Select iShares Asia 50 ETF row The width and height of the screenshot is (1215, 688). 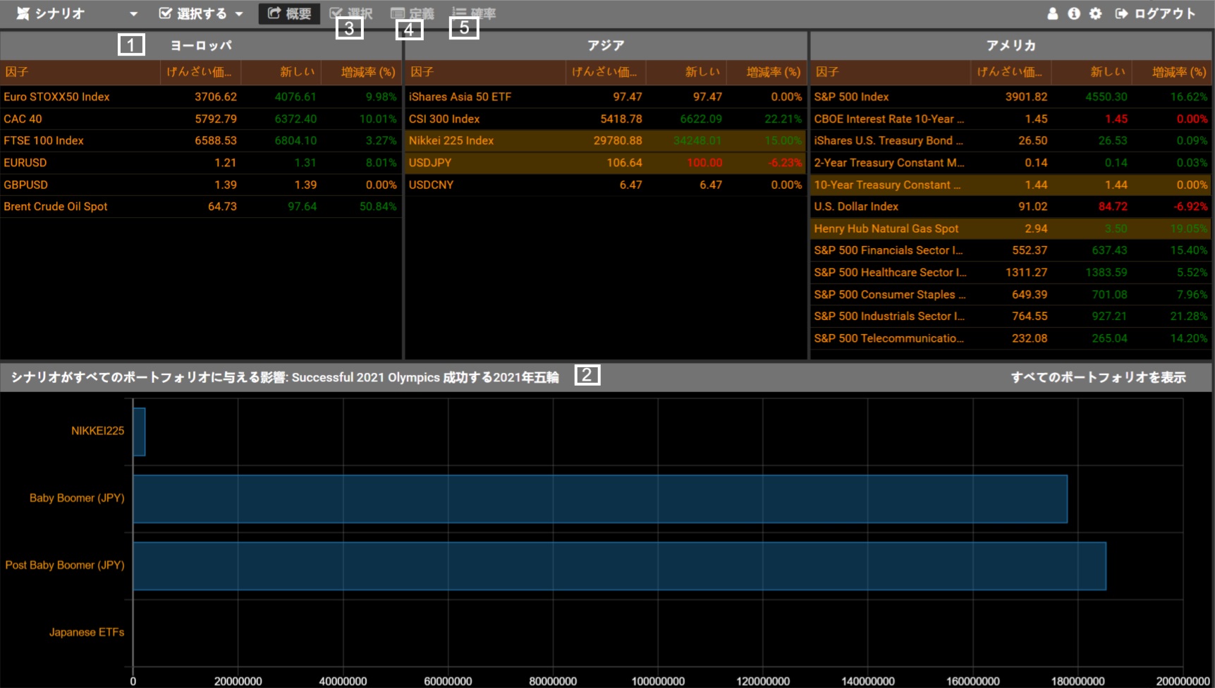[606, 97]
